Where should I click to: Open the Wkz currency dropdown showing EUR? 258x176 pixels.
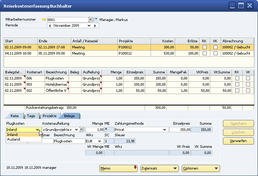click(x=100, y=141)
